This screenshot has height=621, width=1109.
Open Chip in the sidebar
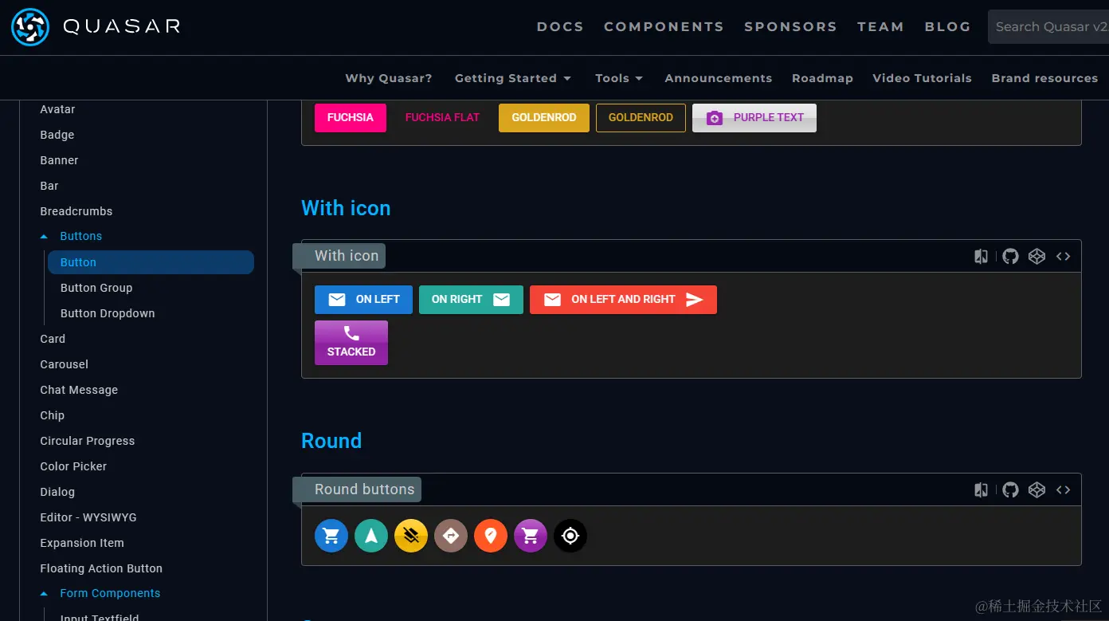[x=53, y=415]
